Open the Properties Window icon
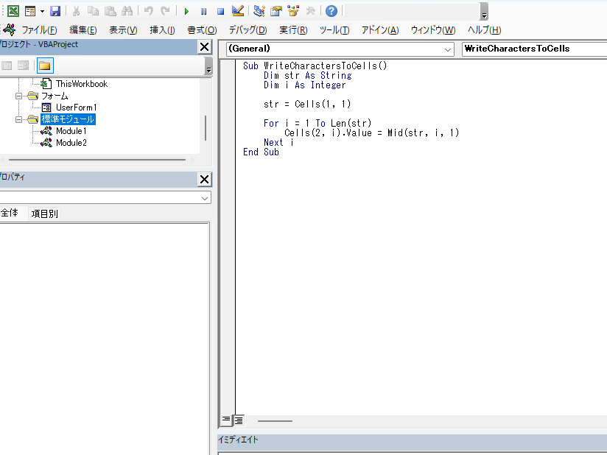 coord(276,11)
